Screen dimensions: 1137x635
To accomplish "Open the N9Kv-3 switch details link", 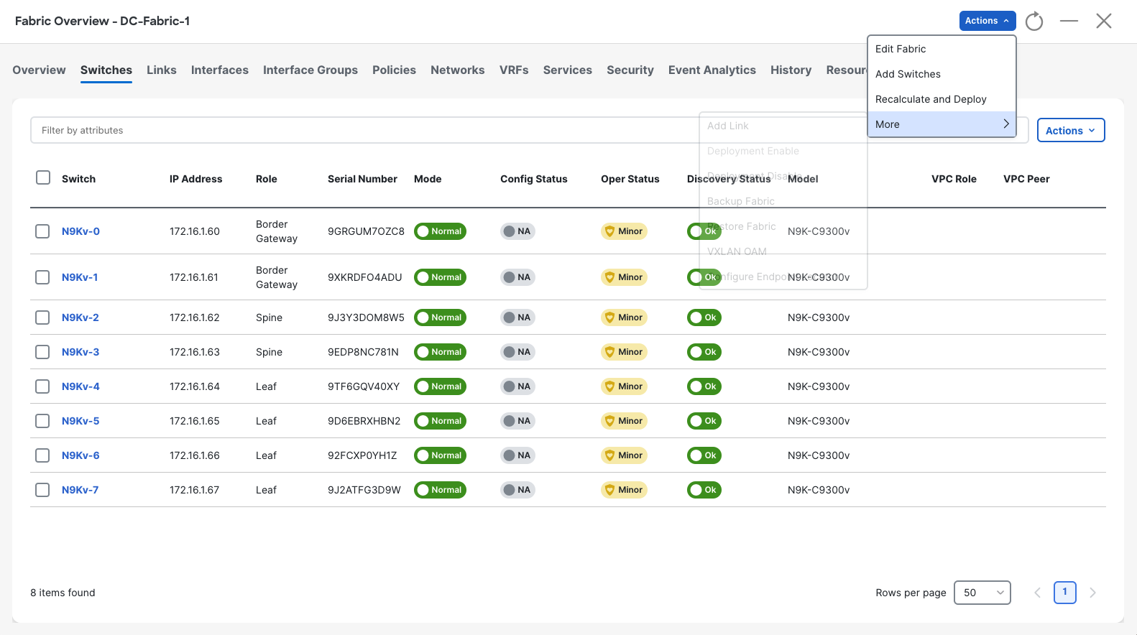I will 80,352.
